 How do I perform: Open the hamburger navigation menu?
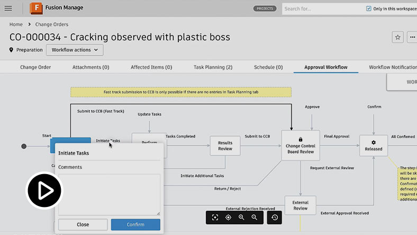[x=8, y=8]
